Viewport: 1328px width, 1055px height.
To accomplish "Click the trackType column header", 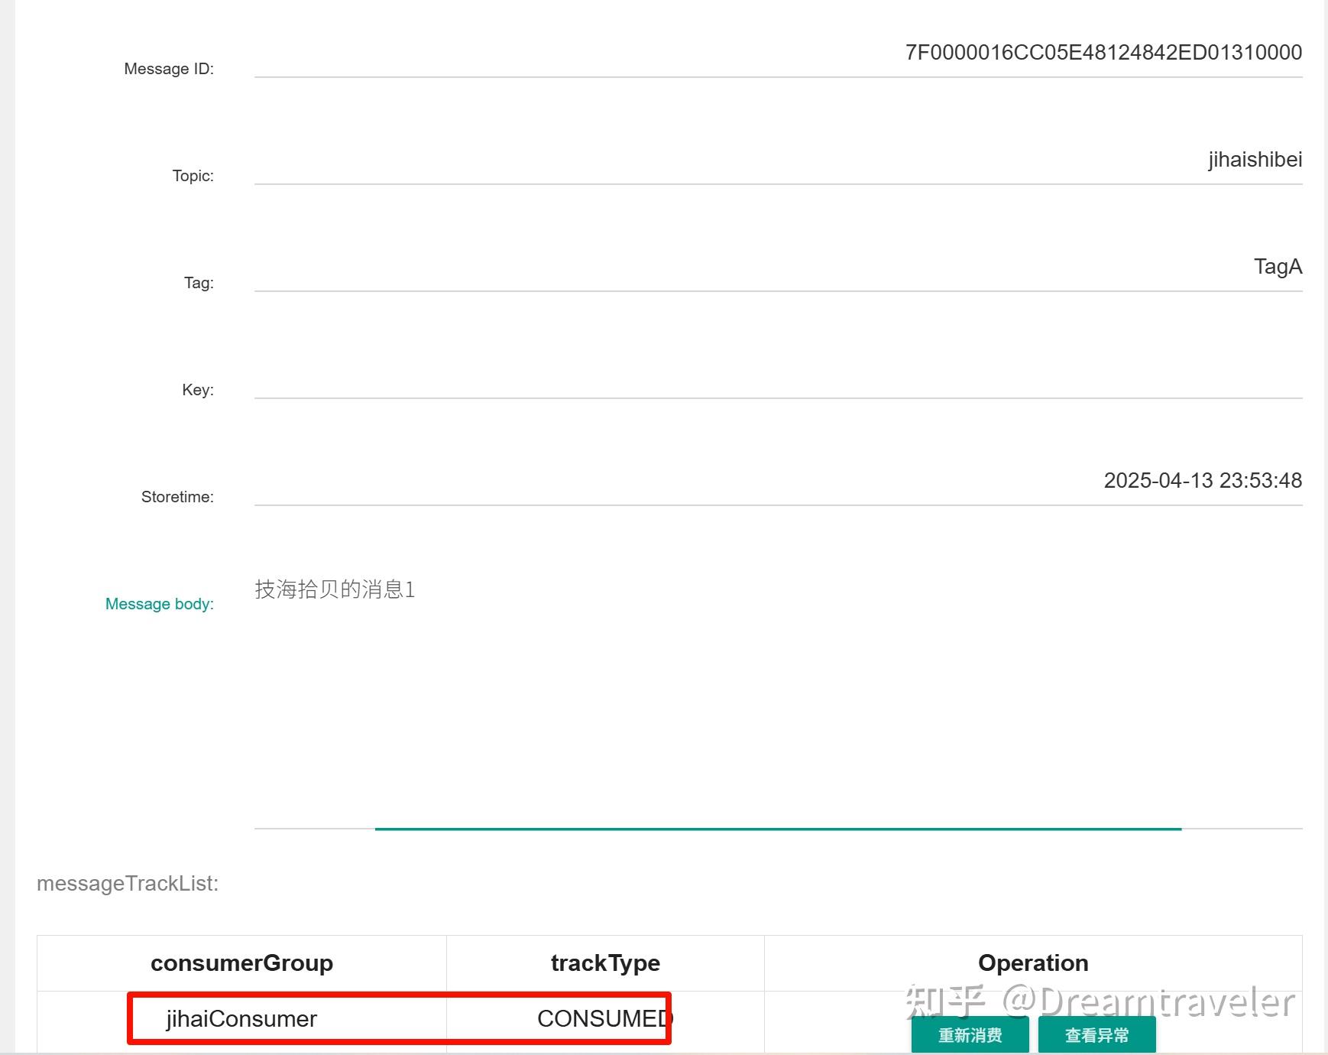I will (604, 963).
